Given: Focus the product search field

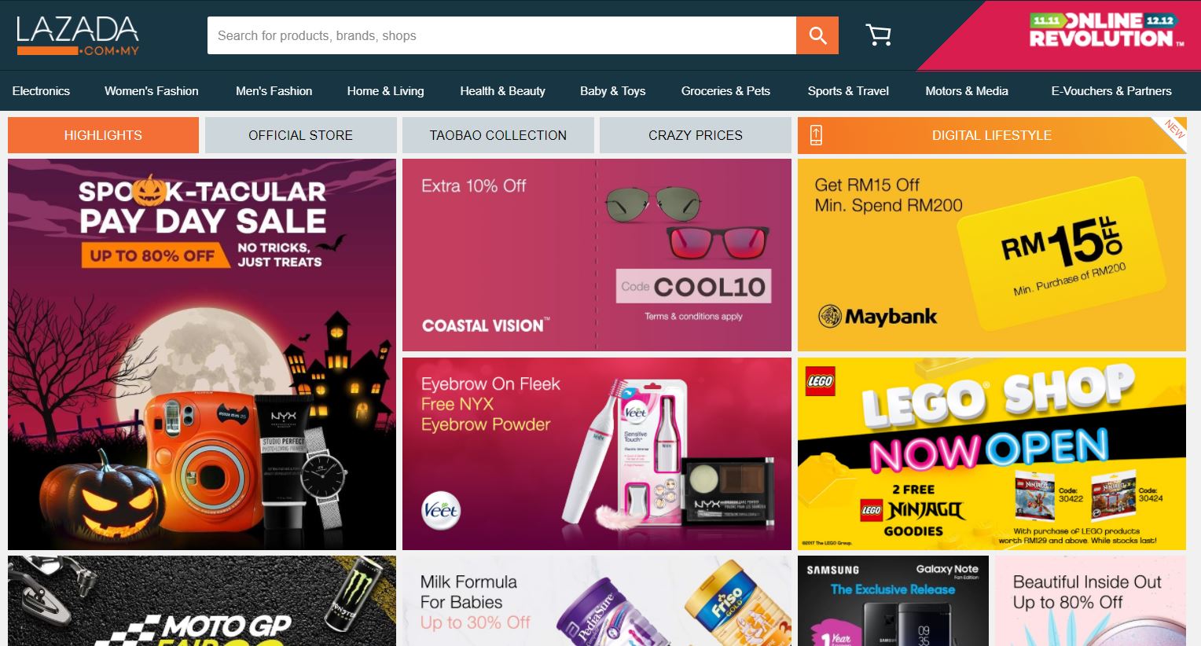Looking at the screenshot, I should point(501,35).
